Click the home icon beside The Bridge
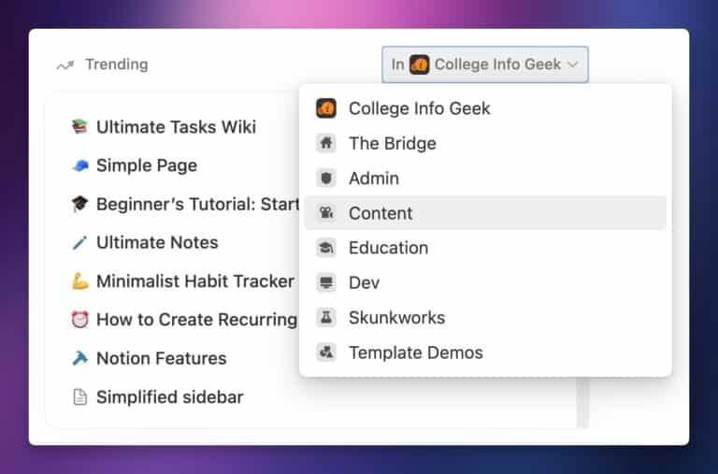Image resolution: width=718 pixels, height=474 pixels. pyautogui.click(x=325, y=143)
